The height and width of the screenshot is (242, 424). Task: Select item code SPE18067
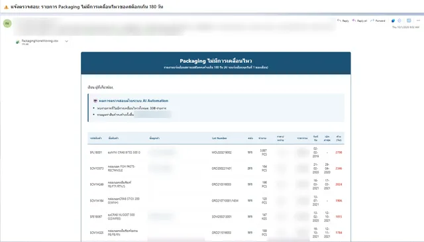95,217
